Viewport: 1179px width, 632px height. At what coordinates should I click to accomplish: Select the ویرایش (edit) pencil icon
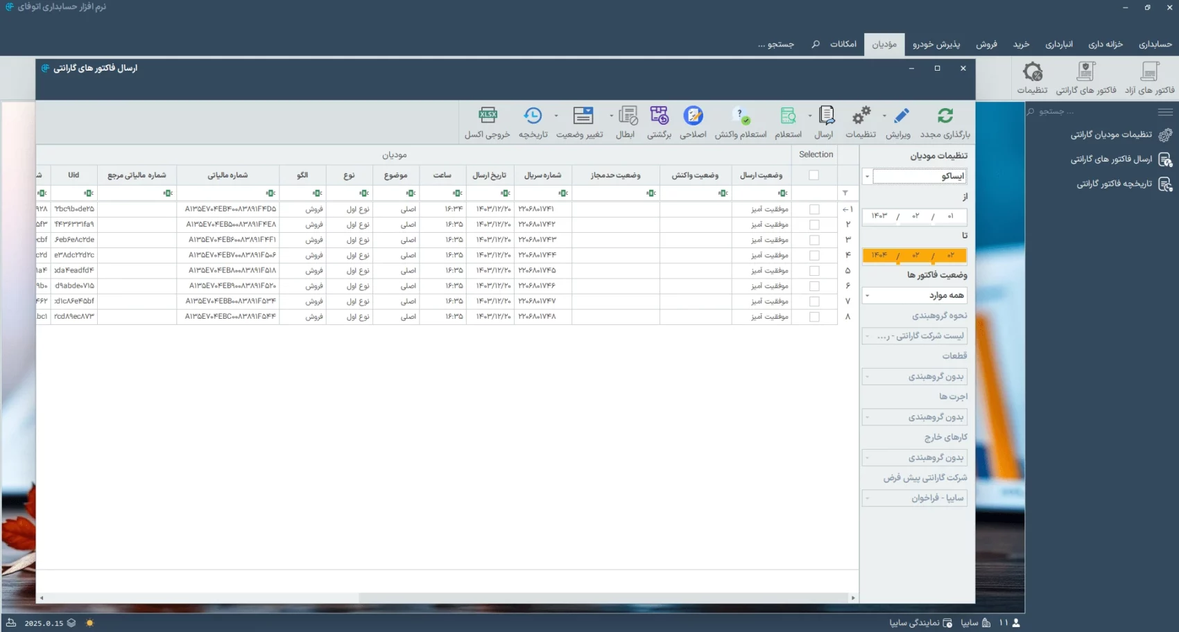click(901, 116)
